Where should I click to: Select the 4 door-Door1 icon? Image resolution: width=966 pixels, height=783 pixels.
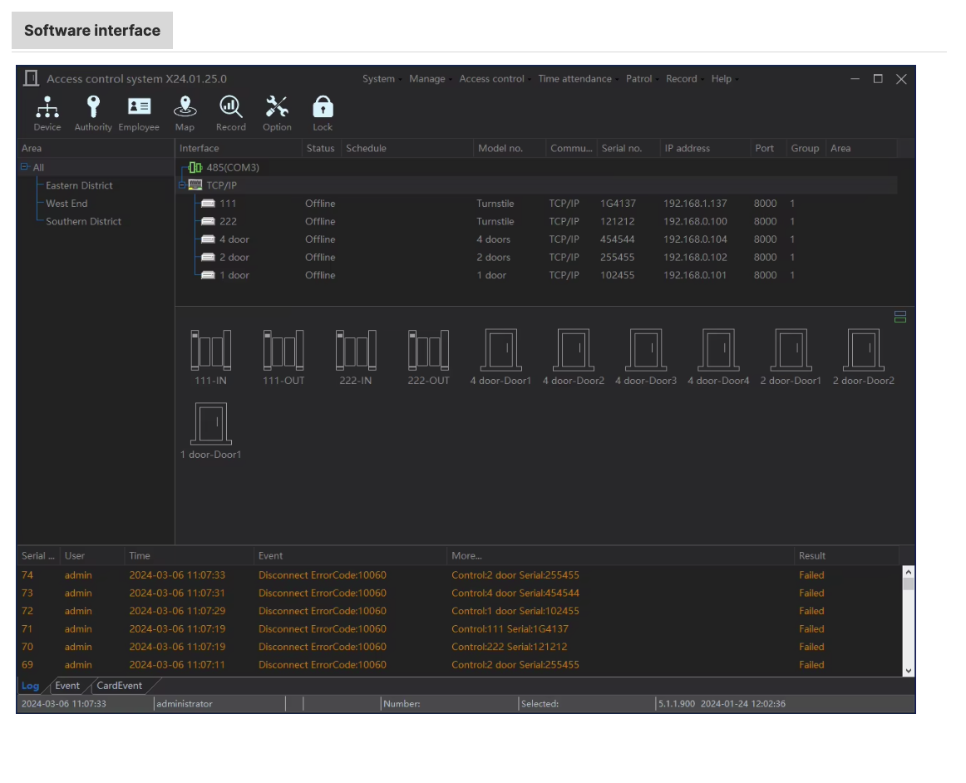point(500,351)
